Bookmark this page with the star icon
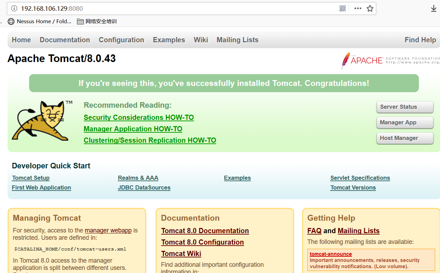The width and height of the screenshot is (440, 273). coord(370,8)
